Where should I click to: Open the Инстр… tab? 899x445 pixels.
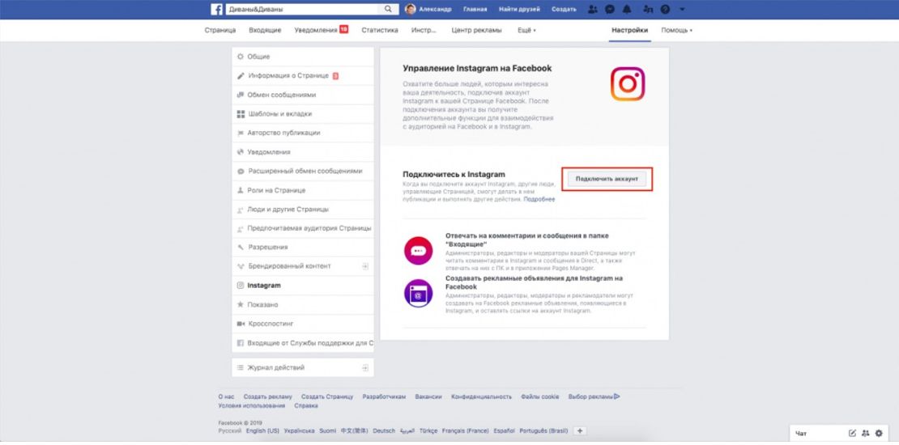click(424, 31)
